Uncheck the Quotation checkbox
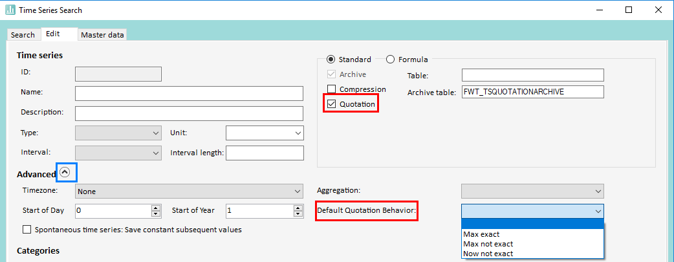This screenshot has height=262, width=674. [332, 104]
